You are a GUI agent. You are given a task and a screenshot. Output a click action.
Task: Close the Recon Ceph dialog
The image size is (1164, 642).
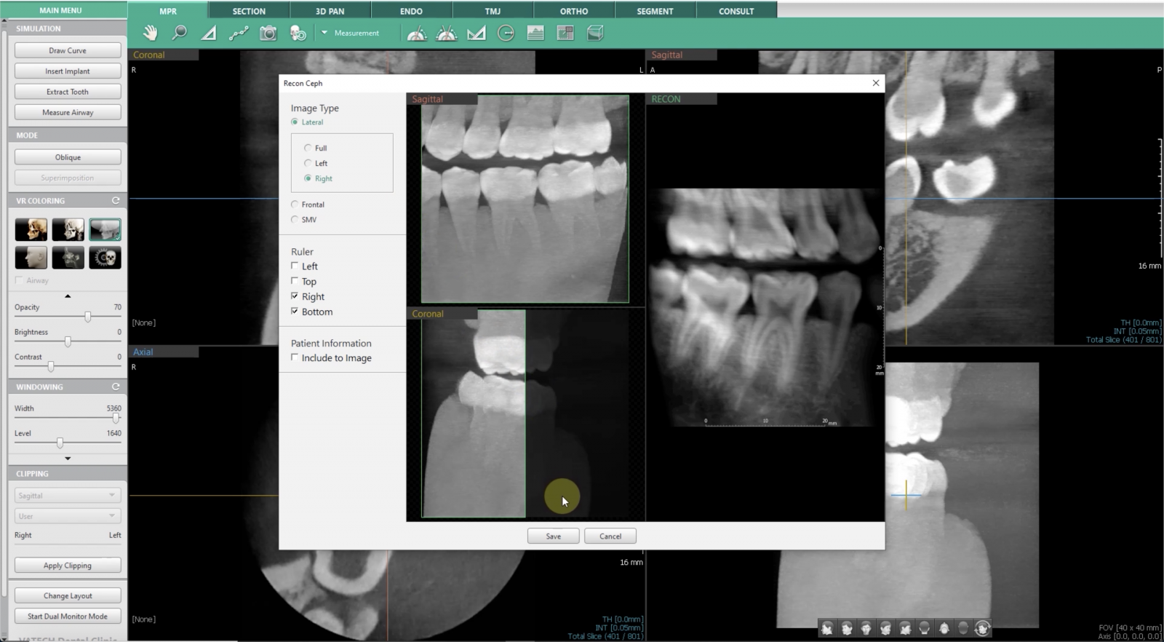pyautogui.click(x=876, y=83)
